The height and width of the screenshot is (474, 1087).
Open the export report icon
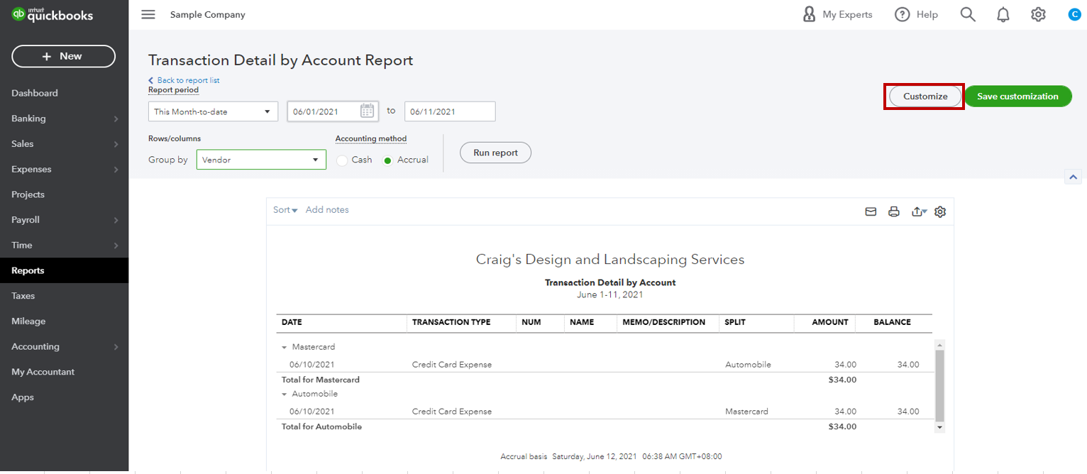(917, 211)
